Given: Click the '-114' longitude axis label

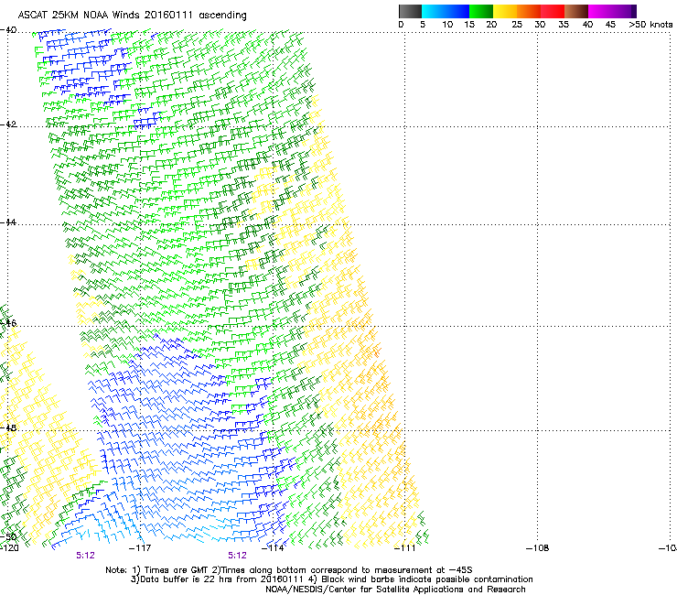Looking at the screenshot, I should point(273,548).
